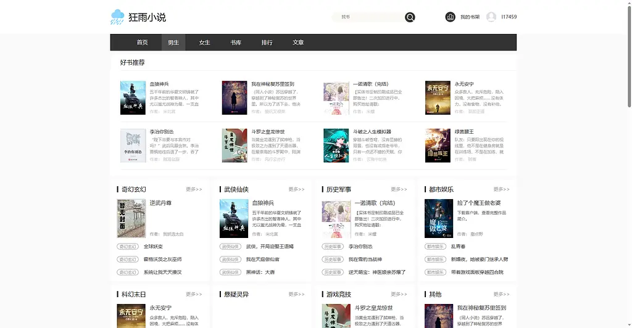Open the bookshelf icon beside 我的书架

(x=450, y=17)
